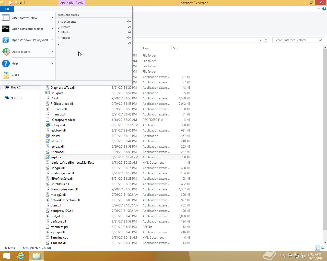Click the vertical scrollbar down arrow
The image size is (327, 261).
(x=325, y=243)
